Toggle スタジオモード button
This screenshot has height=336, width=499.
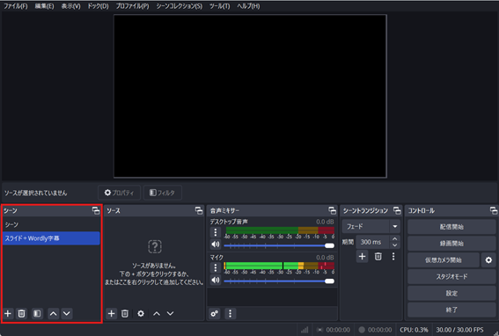(x=451, y=276)
